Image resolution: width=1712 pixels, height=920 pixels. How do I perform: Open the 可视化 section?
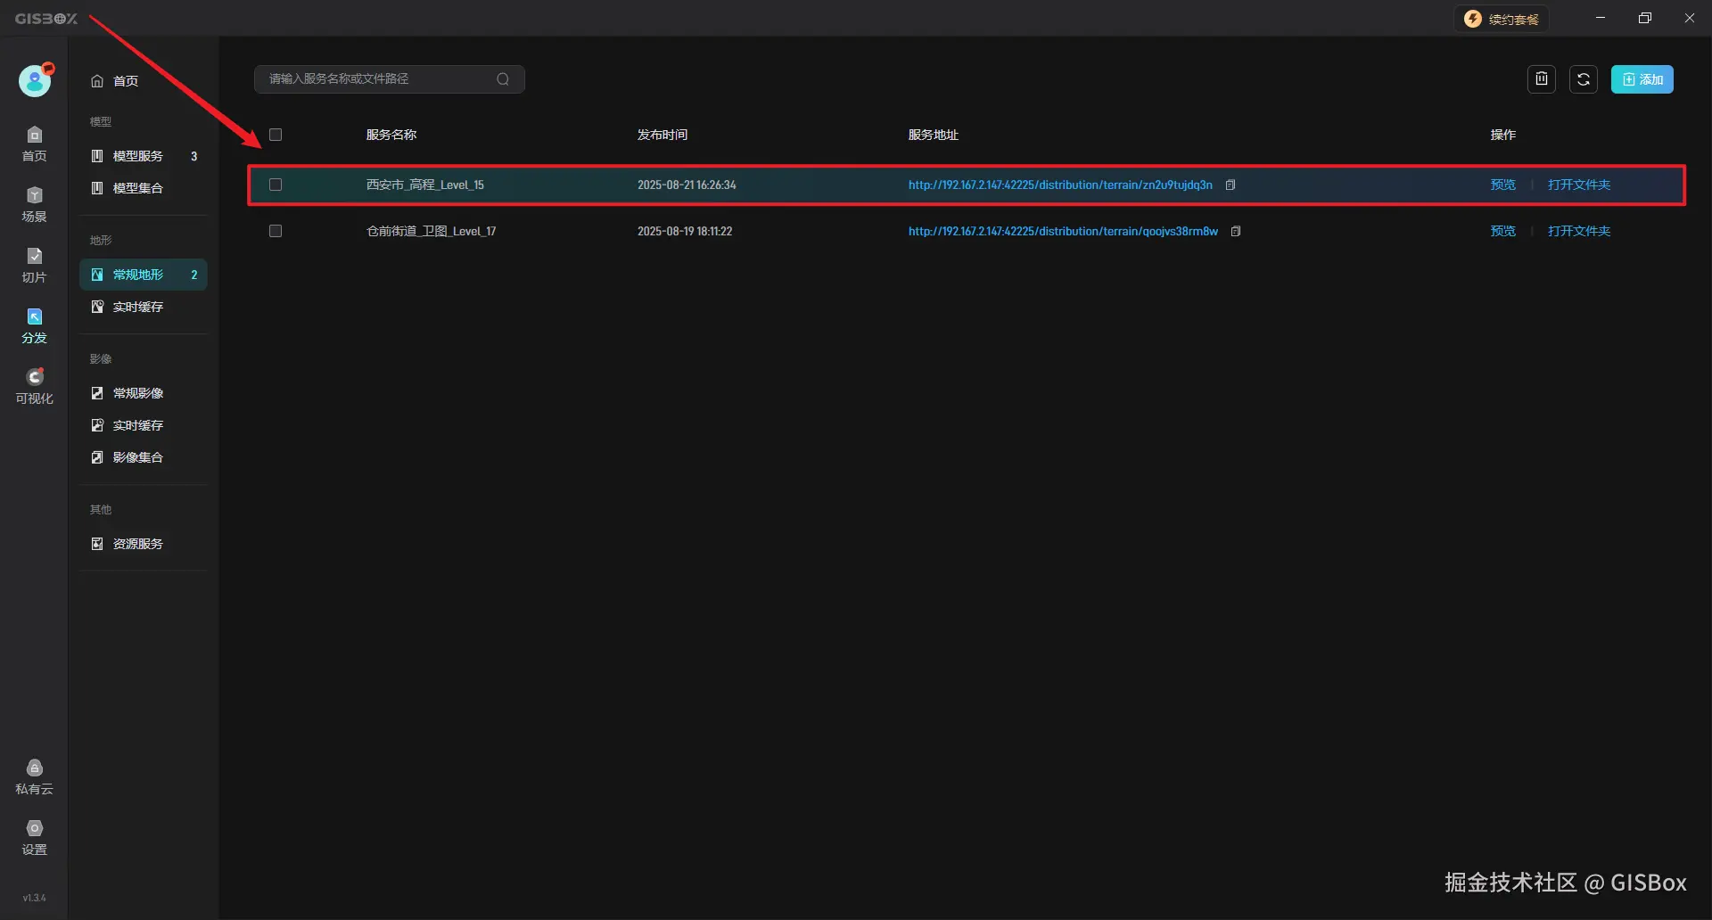pos(34,387)
